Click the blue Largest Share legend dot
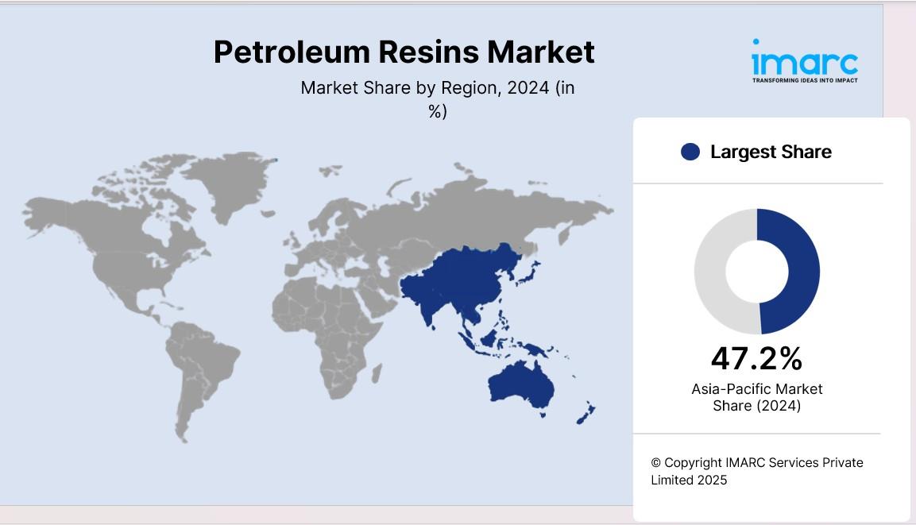Screen dimensions: 916x525 (x=690, y=152)
